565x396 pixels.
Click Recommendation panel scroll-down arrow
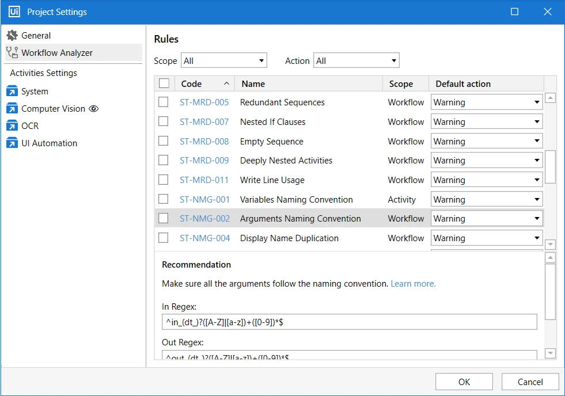click(x=550, y=353)
